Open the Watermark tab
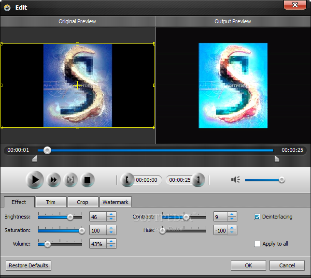The width and height of the screenshot is (311, 278). coord(115,202)
